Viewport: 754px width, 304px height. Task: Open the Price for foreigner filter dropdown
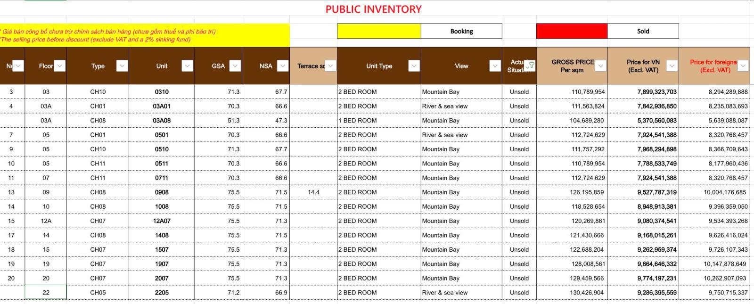pyautogui.click(x=743, y=66)
